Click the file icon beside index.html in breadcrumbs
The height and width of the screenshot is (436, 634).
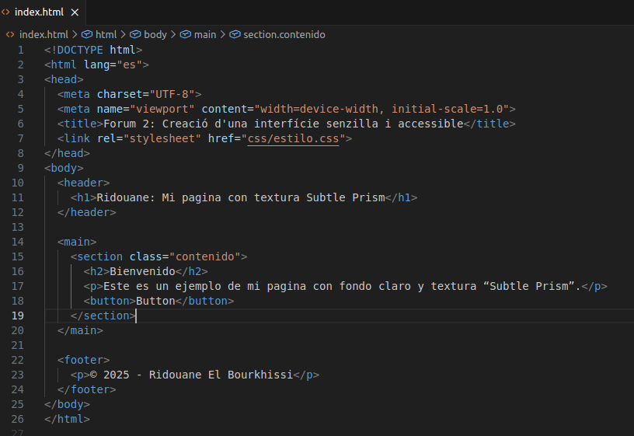coord(10,34)
